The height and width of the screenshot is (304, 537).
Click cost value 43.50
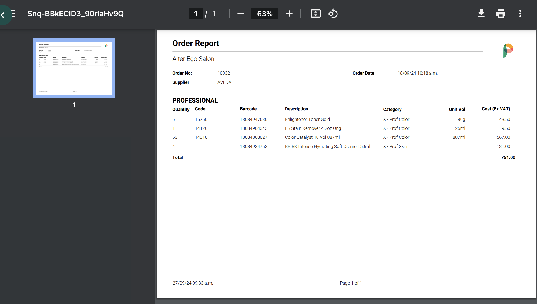505,119
